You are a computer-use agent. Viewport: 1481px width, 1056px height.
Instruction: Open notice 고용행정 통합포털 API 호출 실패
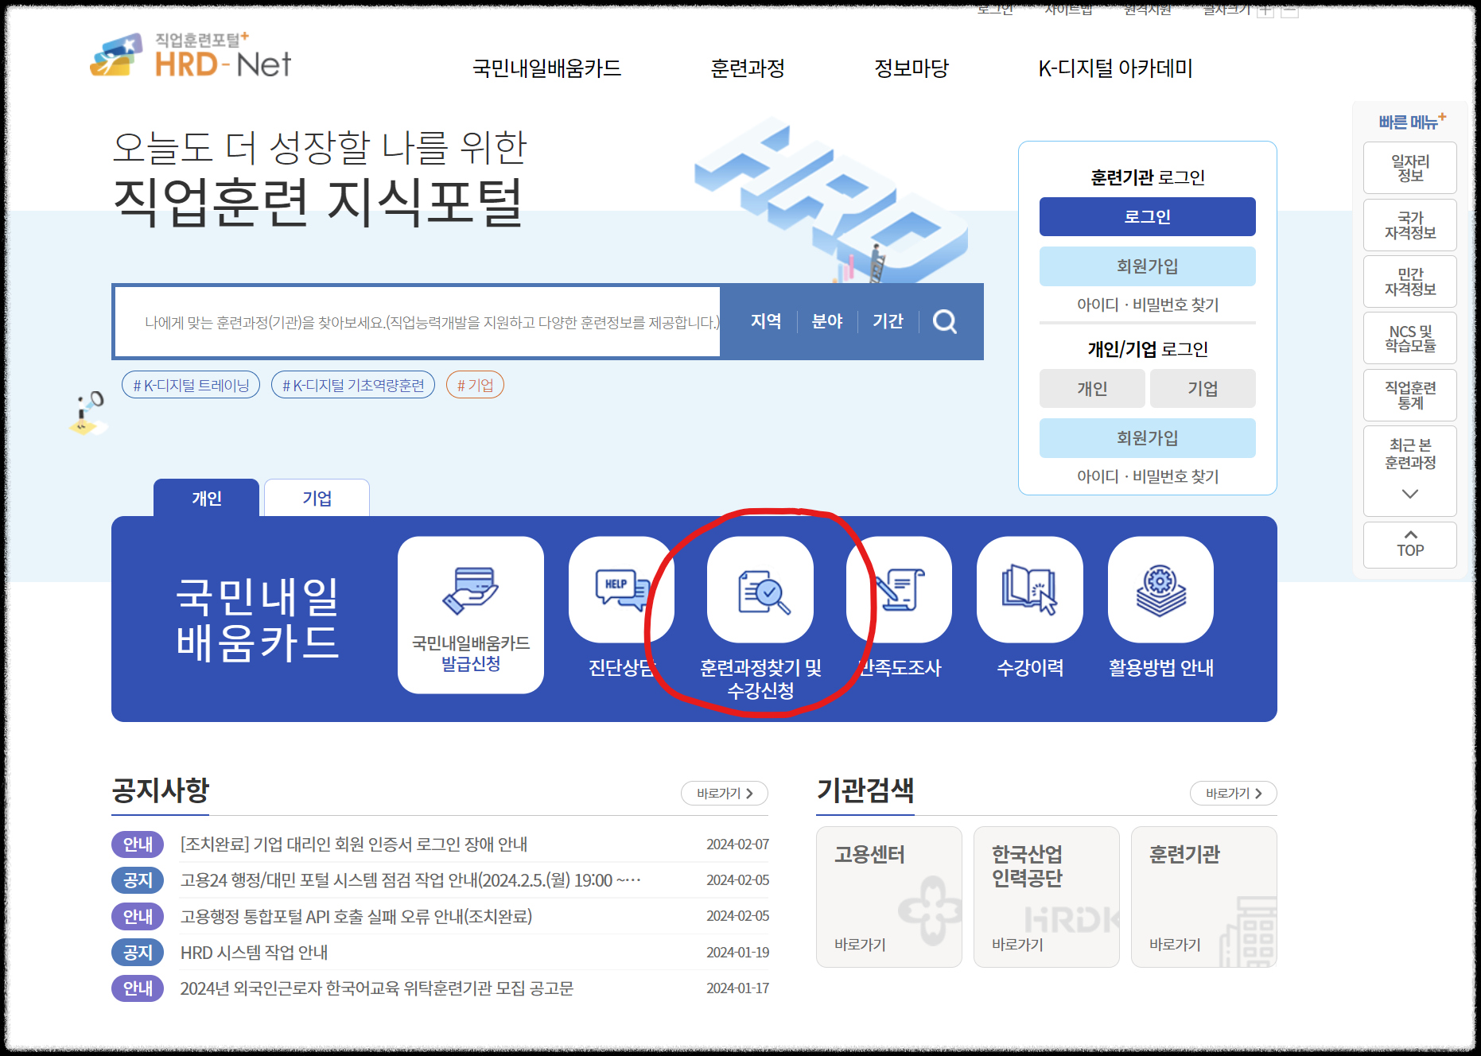(356, 916)
